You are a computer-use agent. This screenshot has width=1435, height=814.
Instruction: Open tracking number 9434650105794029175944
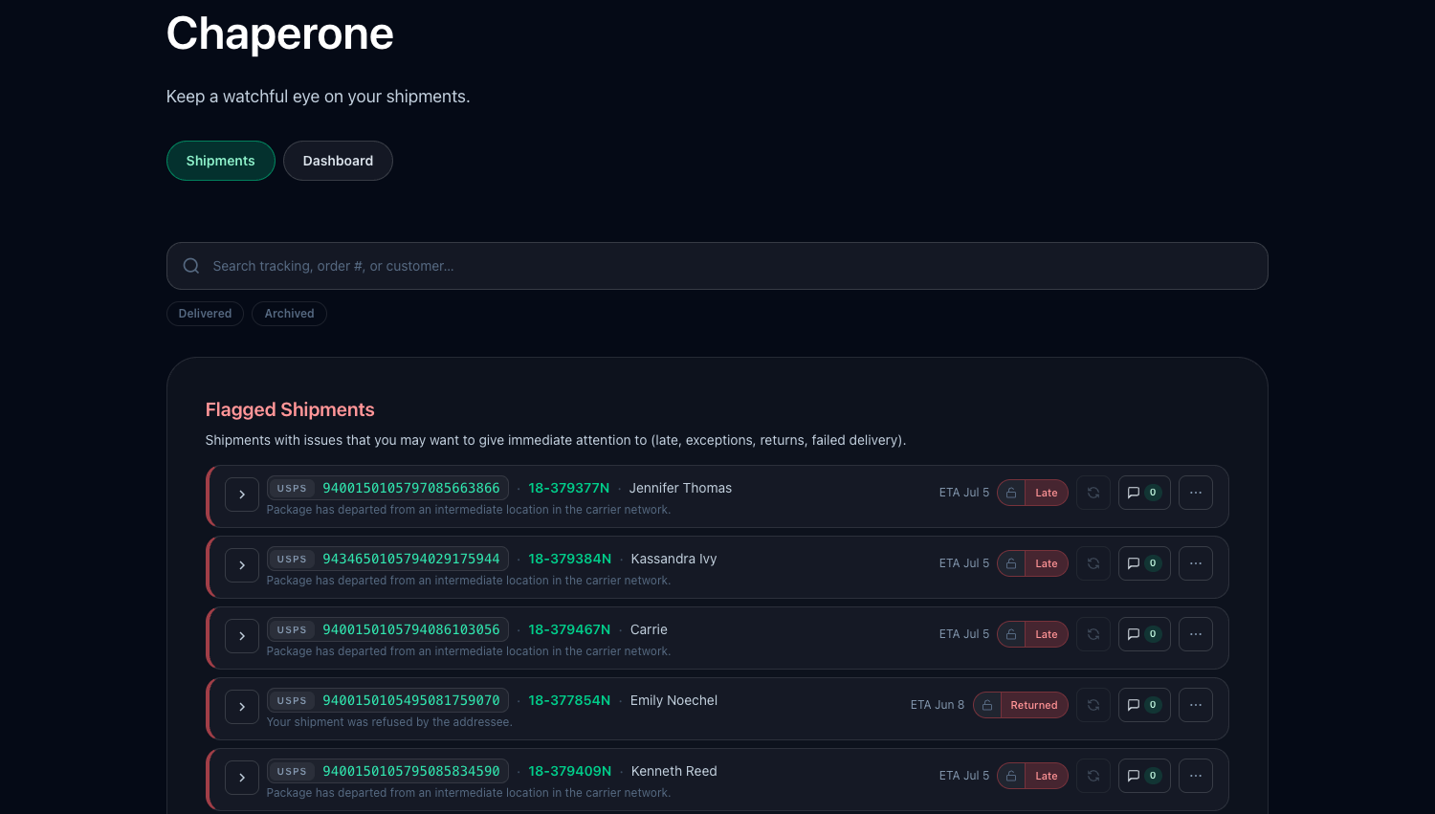point(410,559)
